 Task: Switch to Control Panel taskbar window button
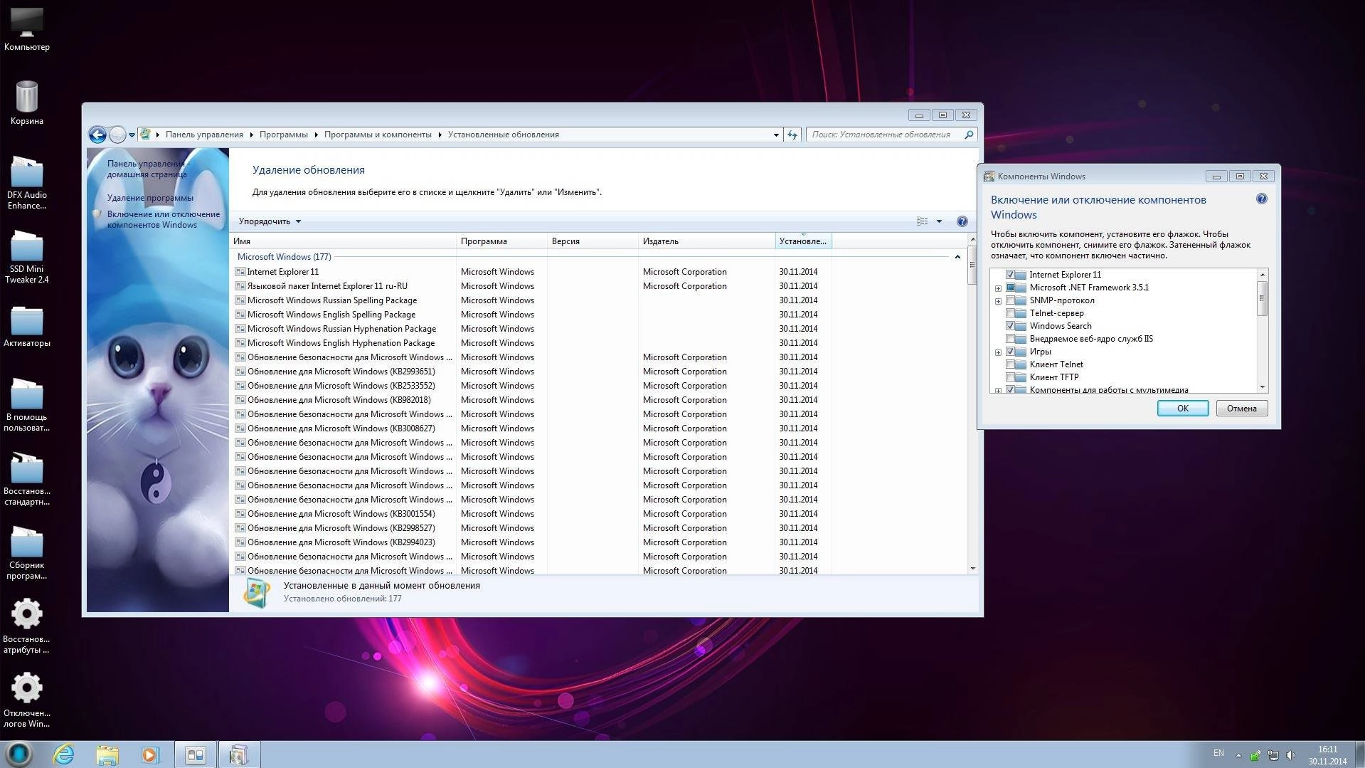tap(196, 754)
